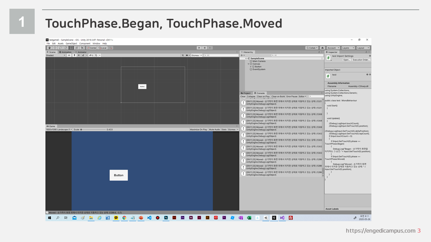
Task: Open the Assets menu
Action: point(61,43)
